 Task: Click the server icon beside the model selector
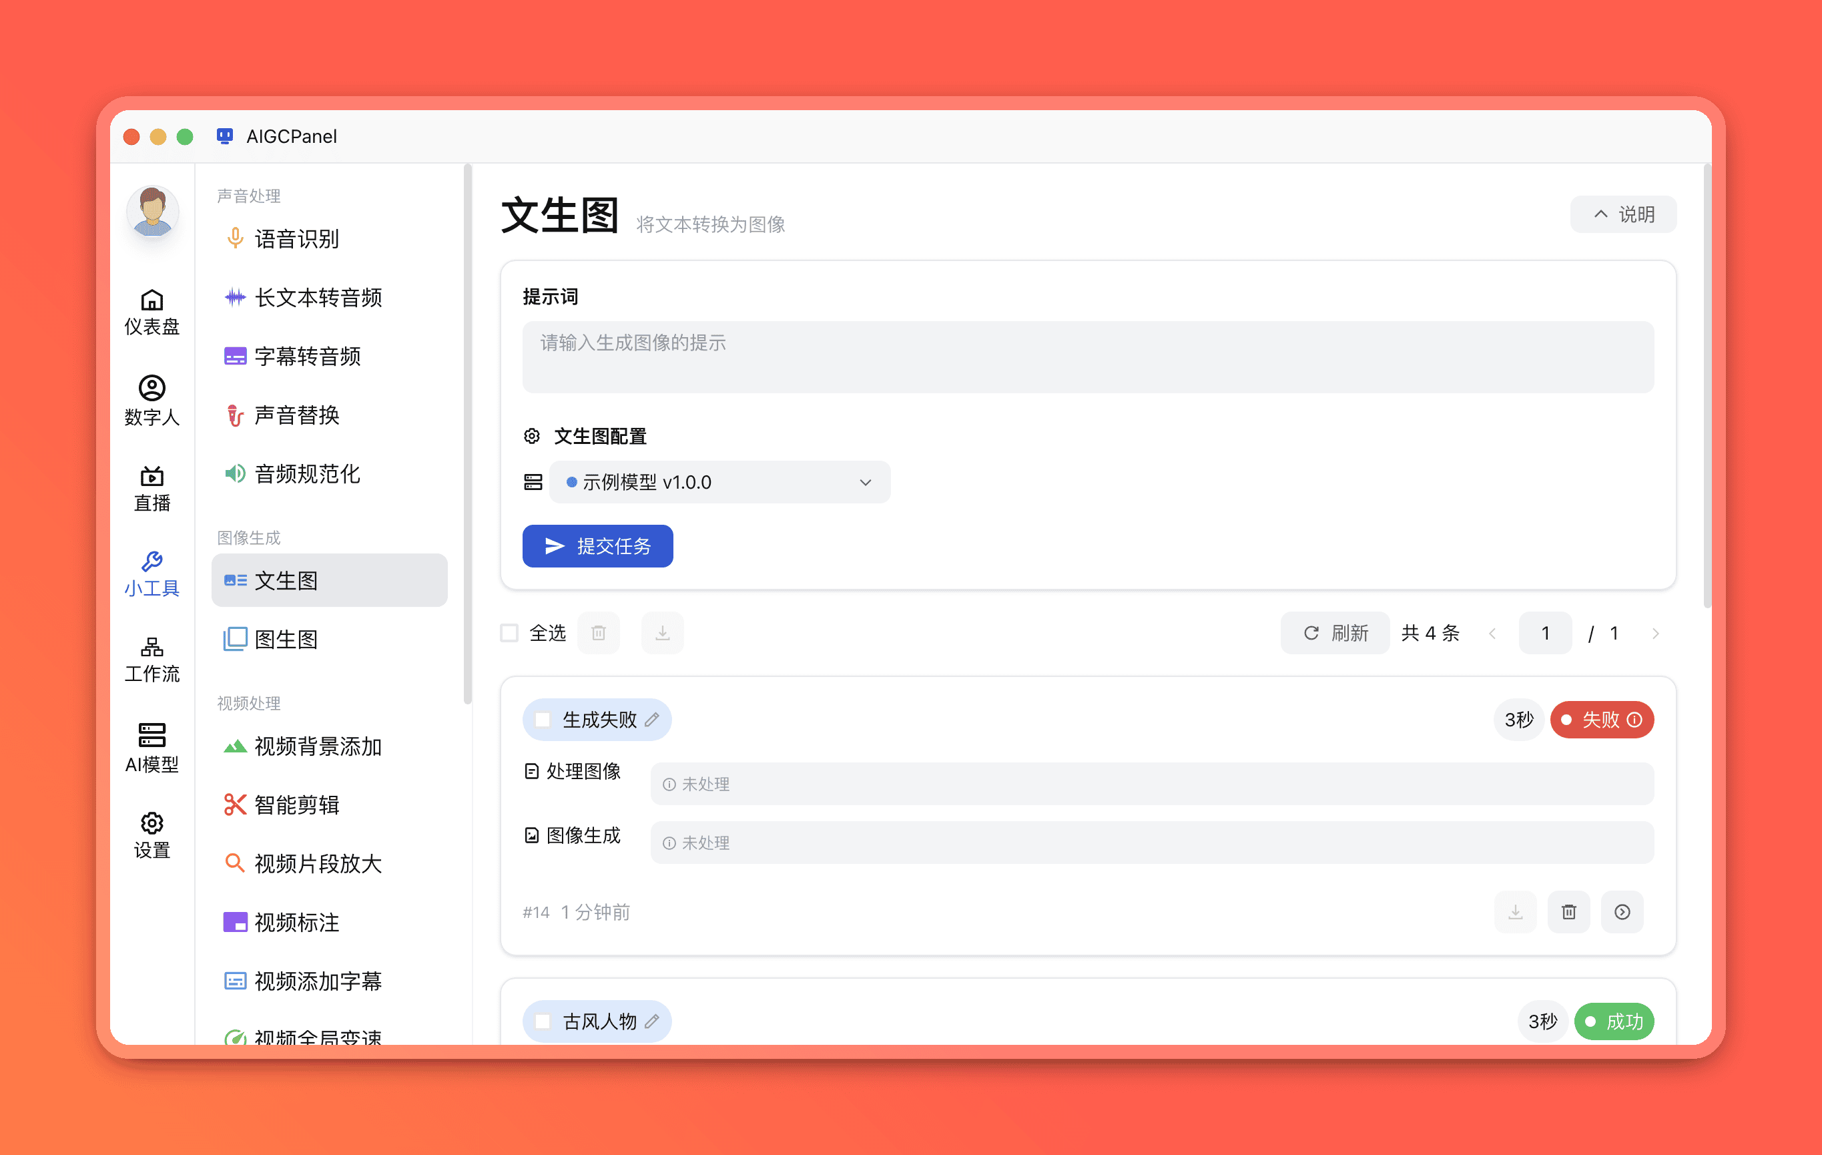coord(533,482)
